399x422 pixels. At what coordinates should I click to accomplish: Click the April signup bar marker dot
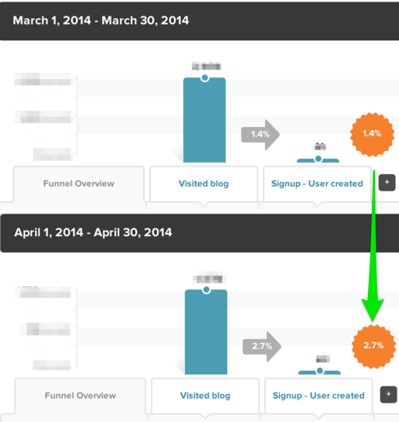319,371
